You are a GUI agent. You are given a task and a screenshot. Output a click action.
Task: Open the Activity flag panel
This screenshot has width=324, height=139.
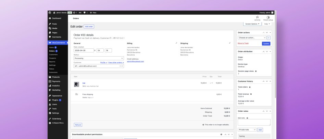(x=257, y=18)
